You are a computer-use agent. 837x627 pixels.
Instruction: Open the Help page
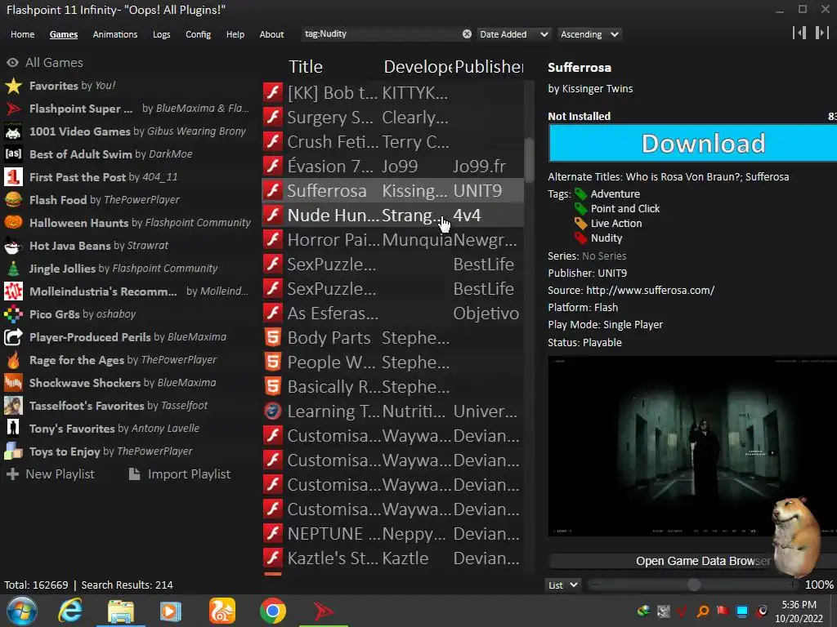tap(235, 34)
